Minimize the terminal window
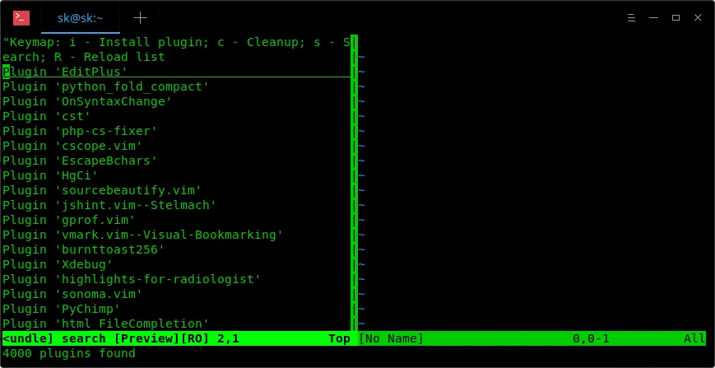715x368 pixels. (x=653, y=18)
